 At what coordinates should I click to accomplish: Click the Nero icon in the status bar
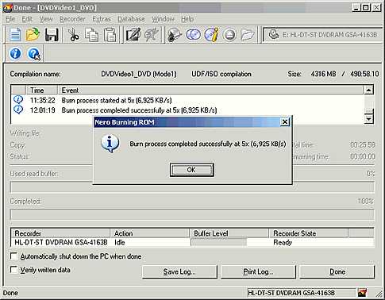click(x=362, y=293)
